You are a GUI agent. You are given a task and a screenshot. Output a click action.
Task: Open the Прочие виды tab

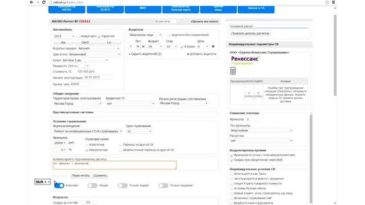point(218,9)
